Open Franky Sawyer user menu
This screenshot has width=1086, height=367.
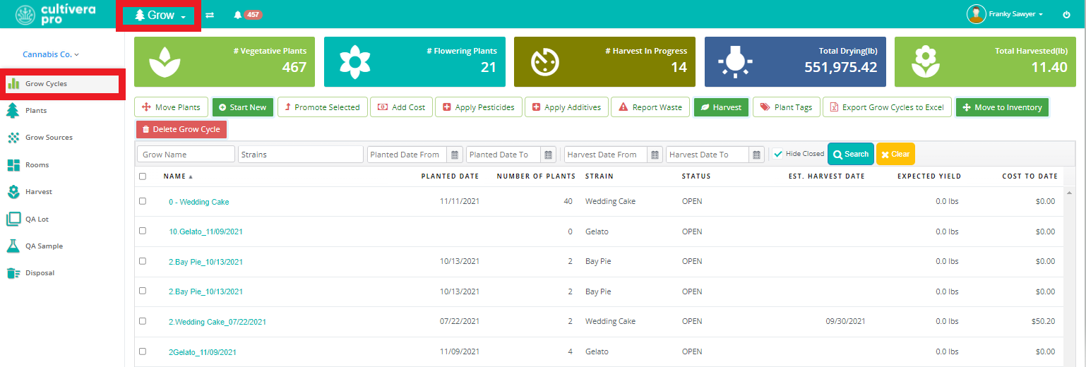(1005, 14)
